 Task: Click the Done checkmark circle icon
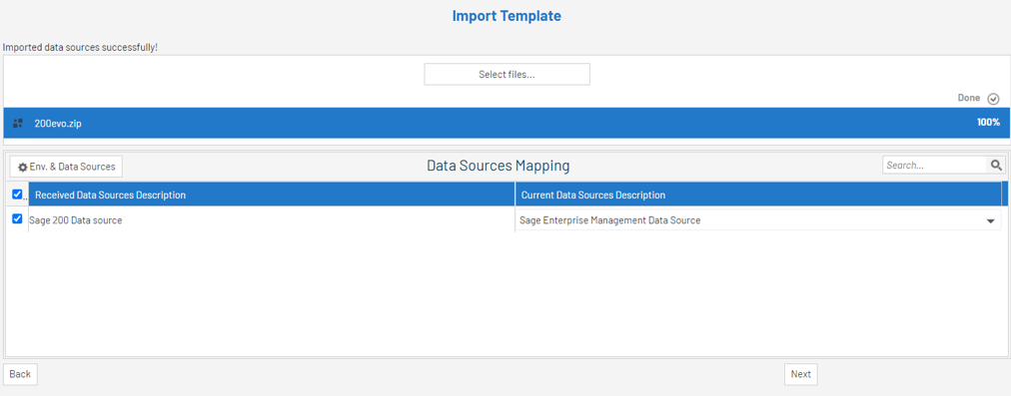pyautogui.click(x=993, y=99)
